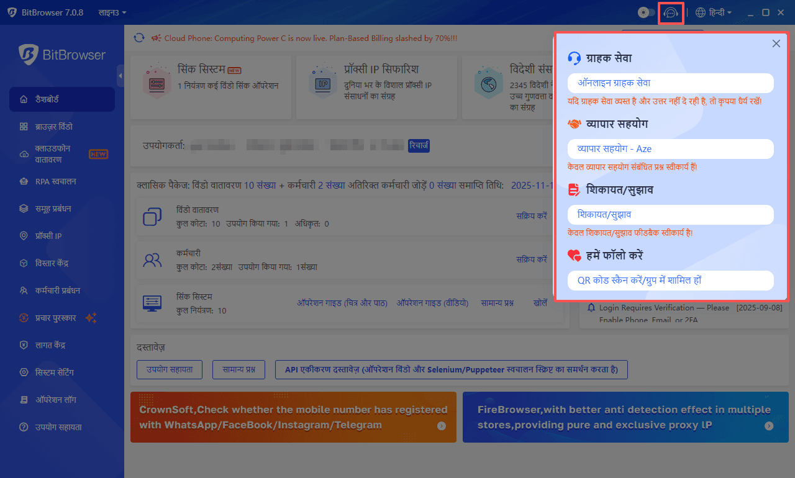
Task: Click the लागत केंद्र shield icon
Action: [24, 345]
